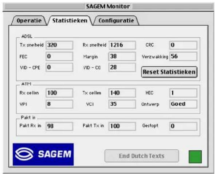Click the Ontwerp field showing Goed

(x=183, y=104)
